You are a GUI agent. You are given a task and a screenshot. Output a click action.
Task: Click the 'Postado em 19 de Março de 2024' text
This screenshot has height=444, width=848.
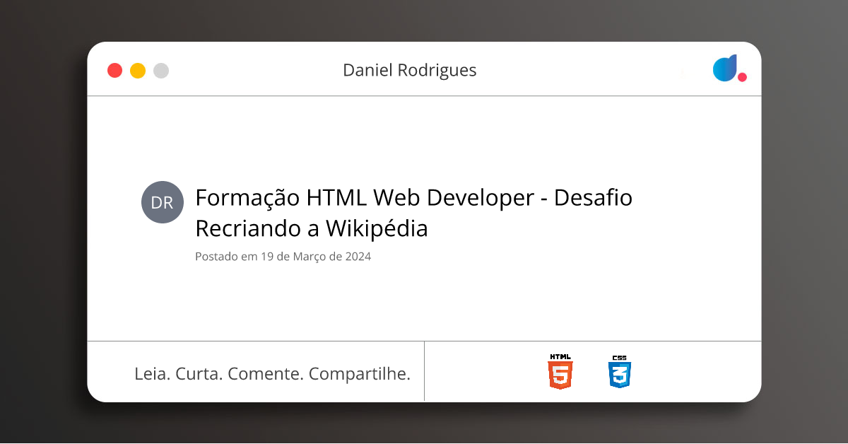283,257
